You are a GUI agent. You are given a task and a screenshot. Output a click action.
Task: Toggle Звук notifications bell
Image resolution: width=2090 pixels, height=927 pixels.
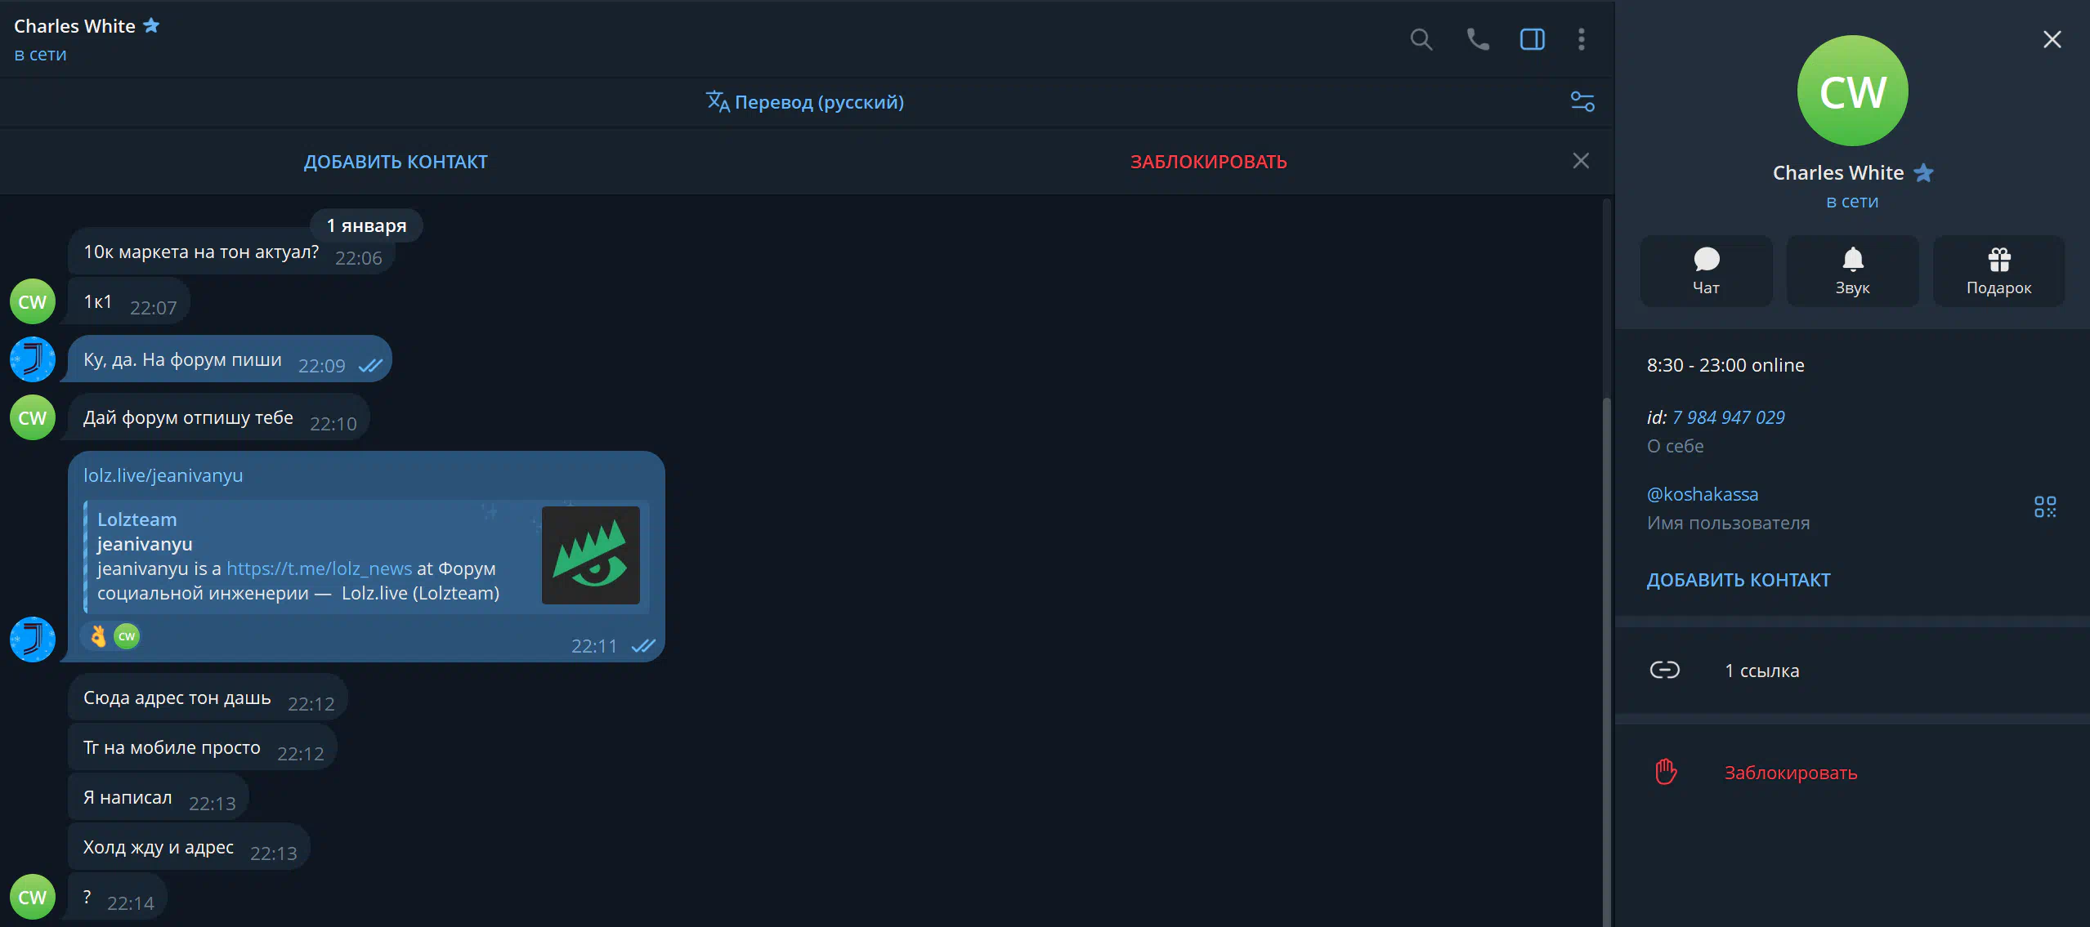(x=1852, y=271)
